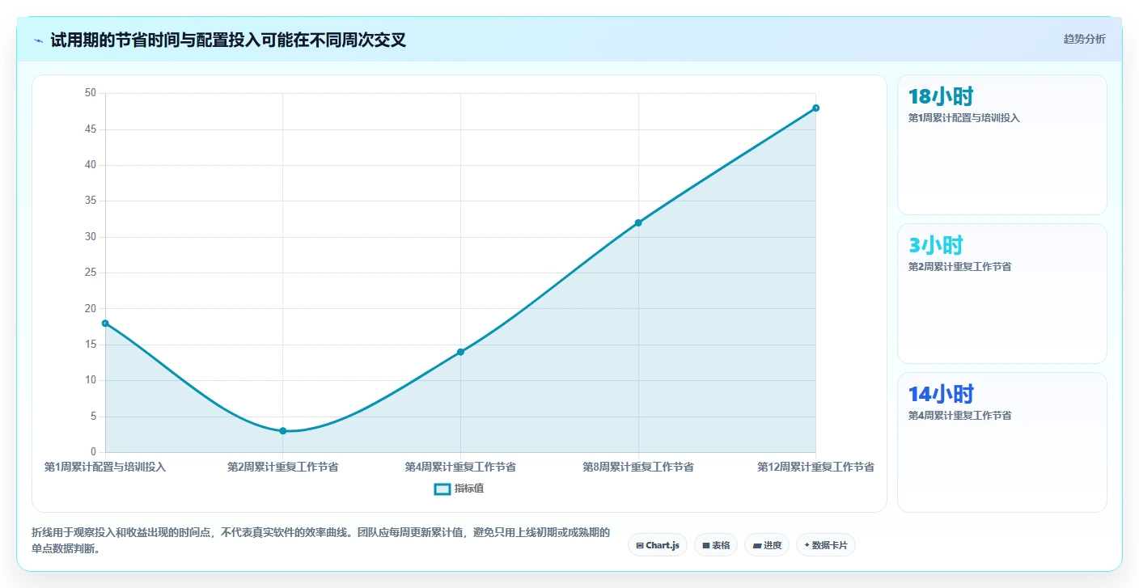Click the 第4周累计重复工作节省 card caption
The image size is (1139, 588).
pyautogui.click(x=959, y=416)
